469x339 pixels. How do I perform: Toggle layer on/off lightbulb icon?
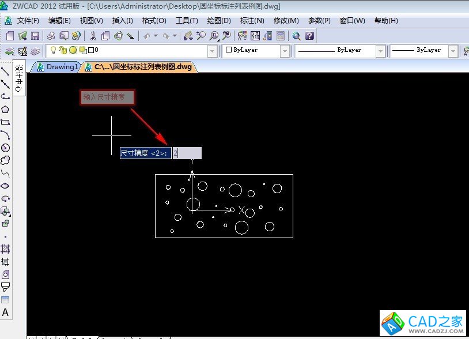[53, 51]
